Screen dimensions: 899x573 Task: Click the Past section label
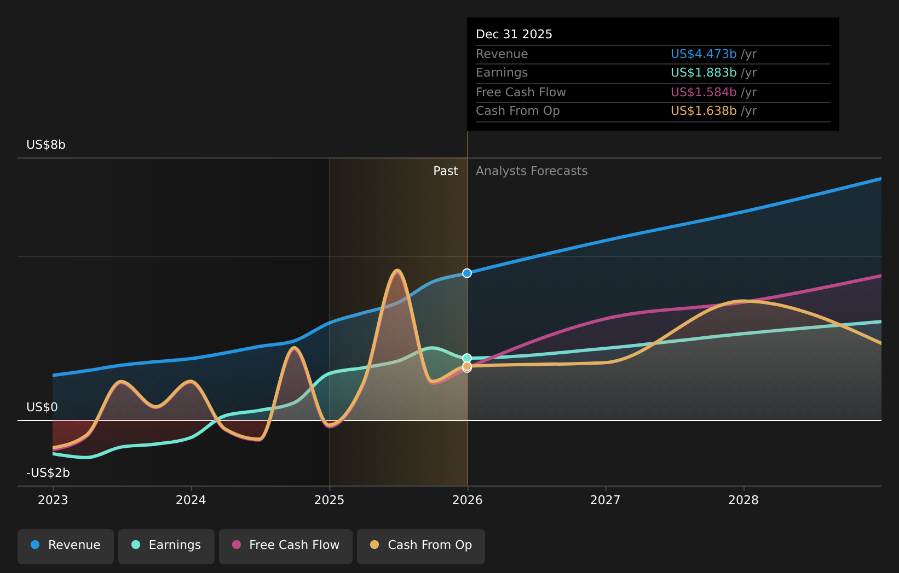(445, 171)
